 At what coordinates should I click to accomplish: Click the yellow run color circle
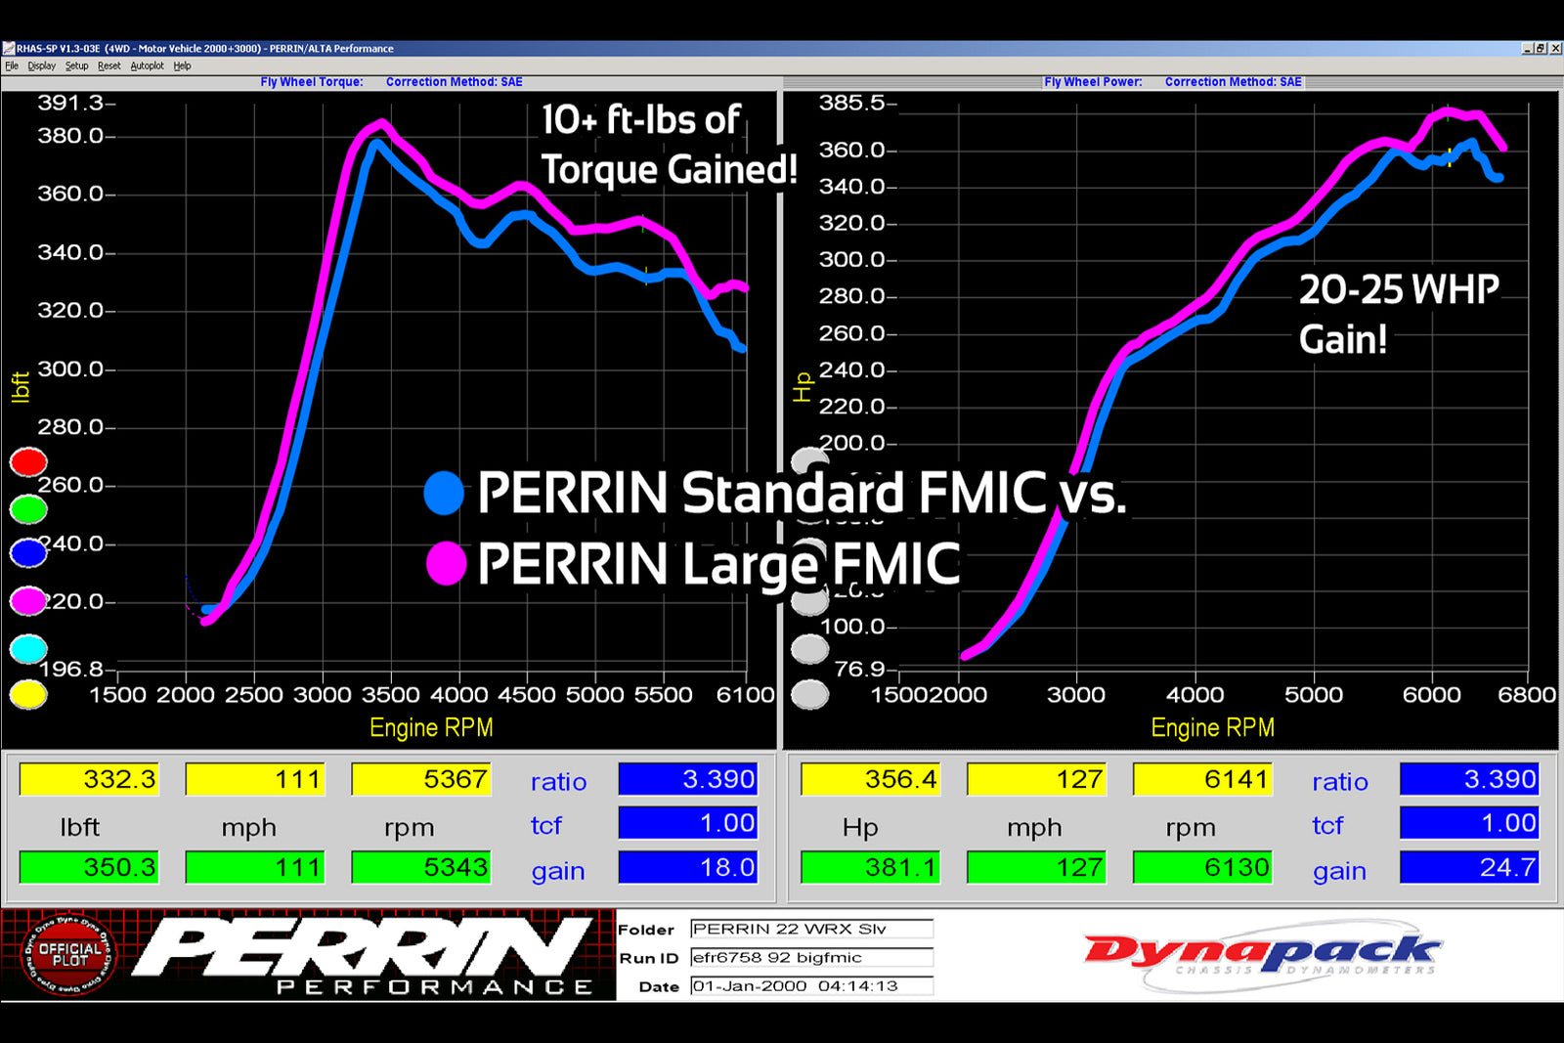pos(28,695)
